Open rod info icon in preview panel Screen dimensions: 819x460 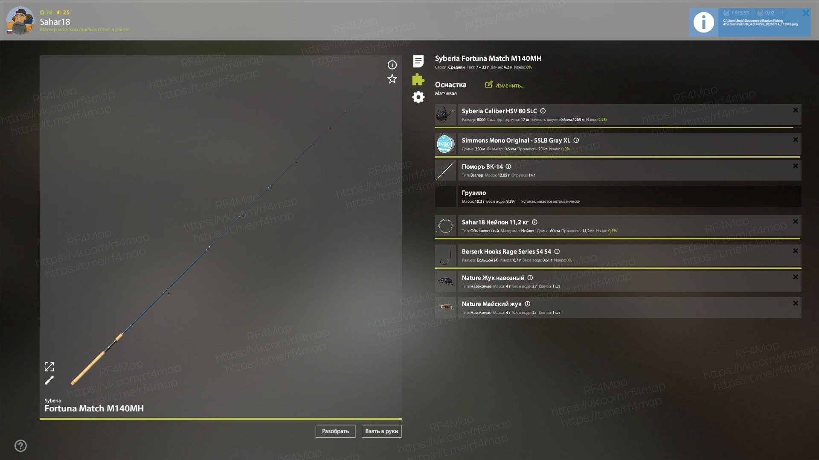point(392,65)
